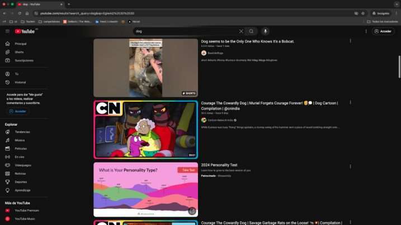Open the Tourism bookmarks folder
The image size is (401, 225).
pos(28,22)
